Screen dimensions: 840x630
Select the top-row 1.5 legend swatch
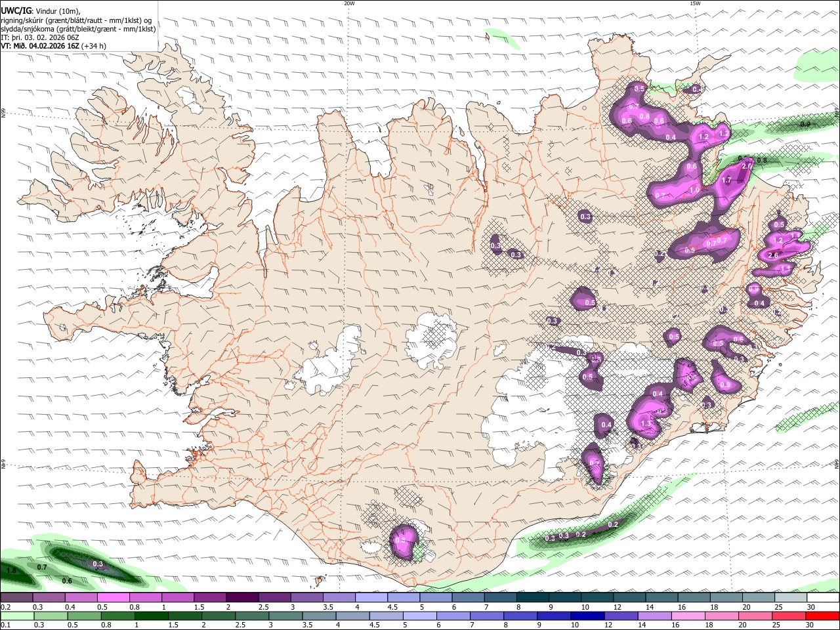[x=210, y=597]
